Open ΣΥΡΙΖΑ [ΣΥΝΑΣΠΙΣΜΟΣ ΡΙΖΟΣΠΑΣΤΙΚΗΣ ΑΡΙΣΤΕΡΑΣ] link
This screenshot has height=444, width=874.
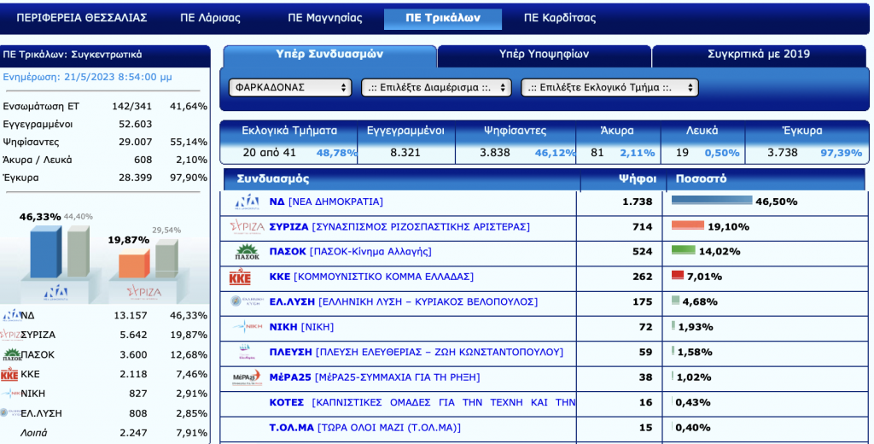coord(399,226)
